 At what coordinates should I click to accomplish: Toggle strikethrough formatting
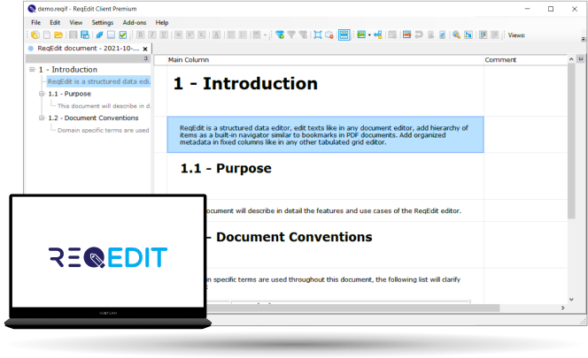pyautogui.click(x=179, y=34)
